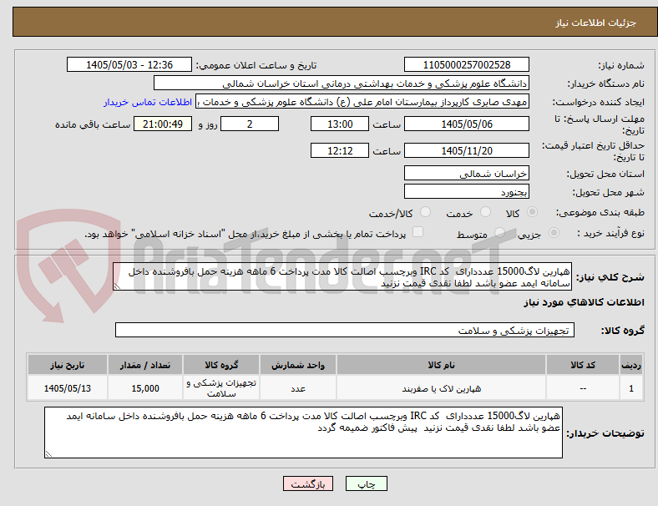Open the اطلاعات تماس خریدار link
The image size is (658, 506).
148,102
